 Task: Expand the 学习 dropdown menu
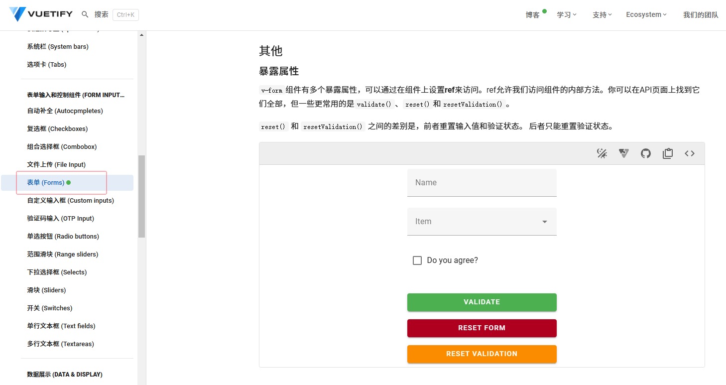[x=567, y=15]
